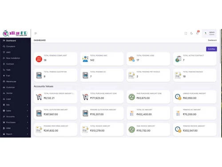Click the alignERP logo
The height and width of the screenshot is (167, 222).
[x=15, y=33]
